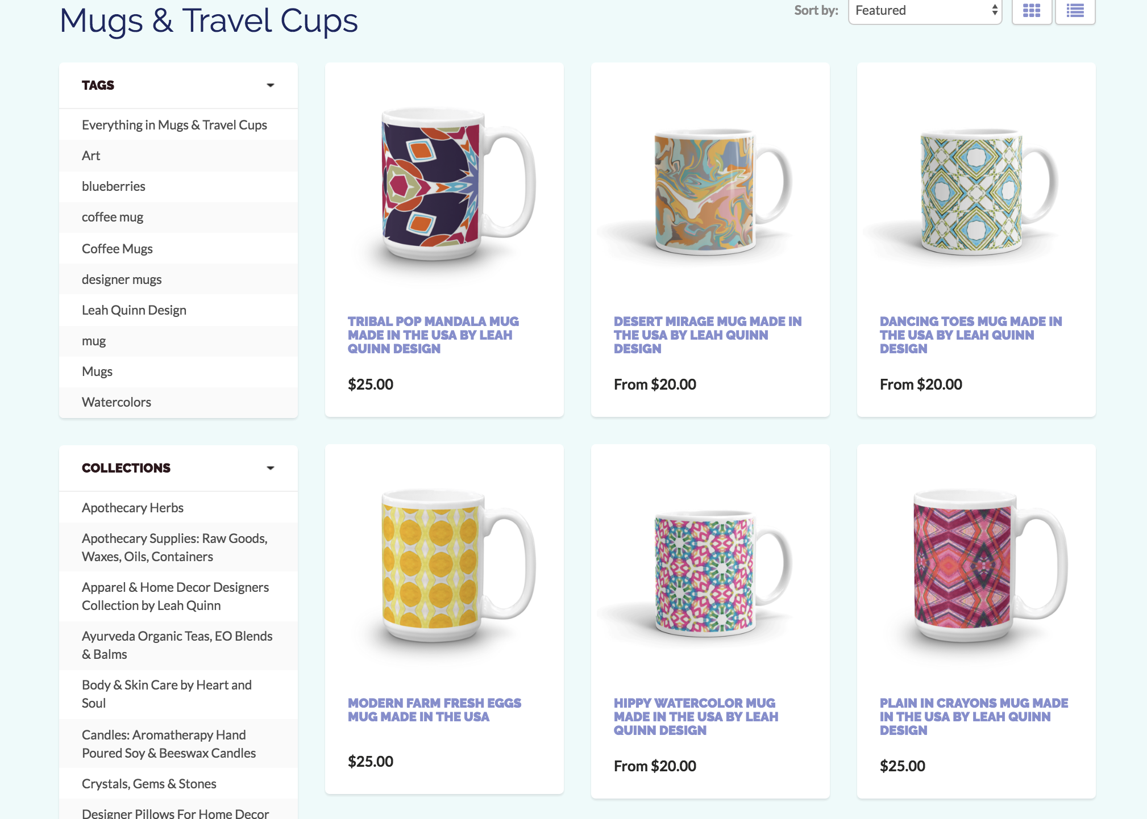Click Dancing Toes Mug title link

971,335
